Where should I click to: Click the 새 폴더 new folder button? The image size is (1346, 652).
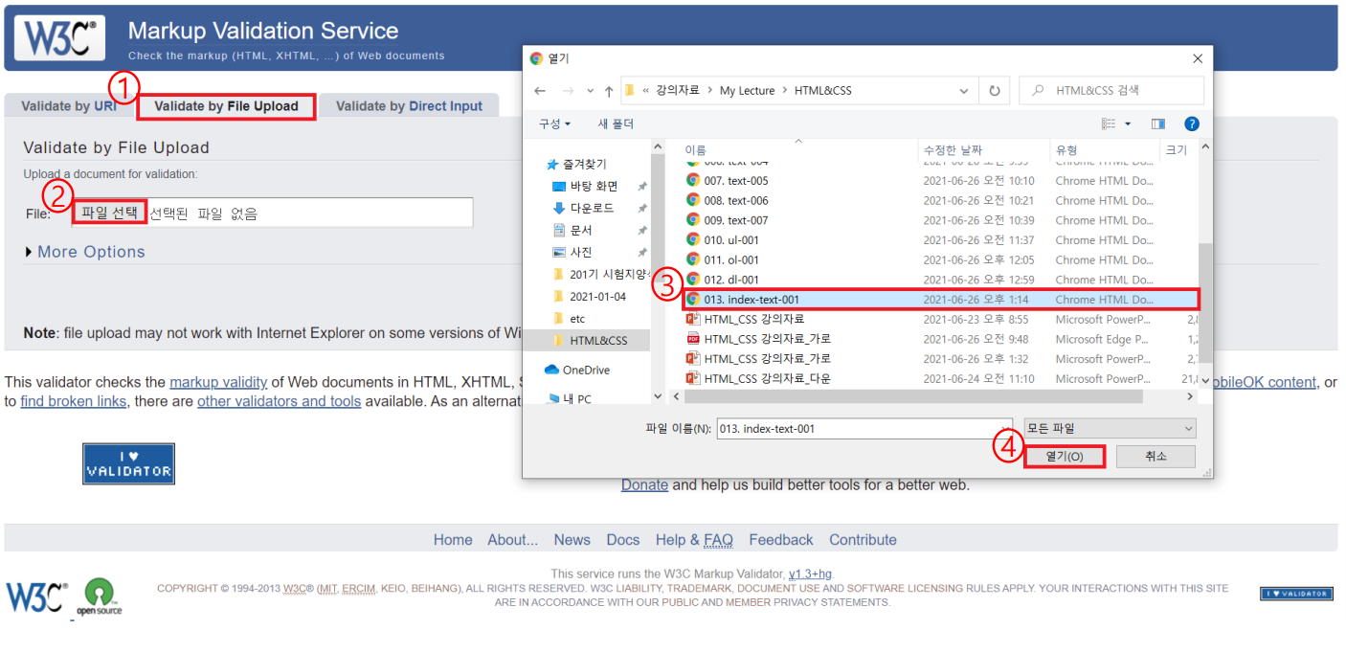point(616,124)
